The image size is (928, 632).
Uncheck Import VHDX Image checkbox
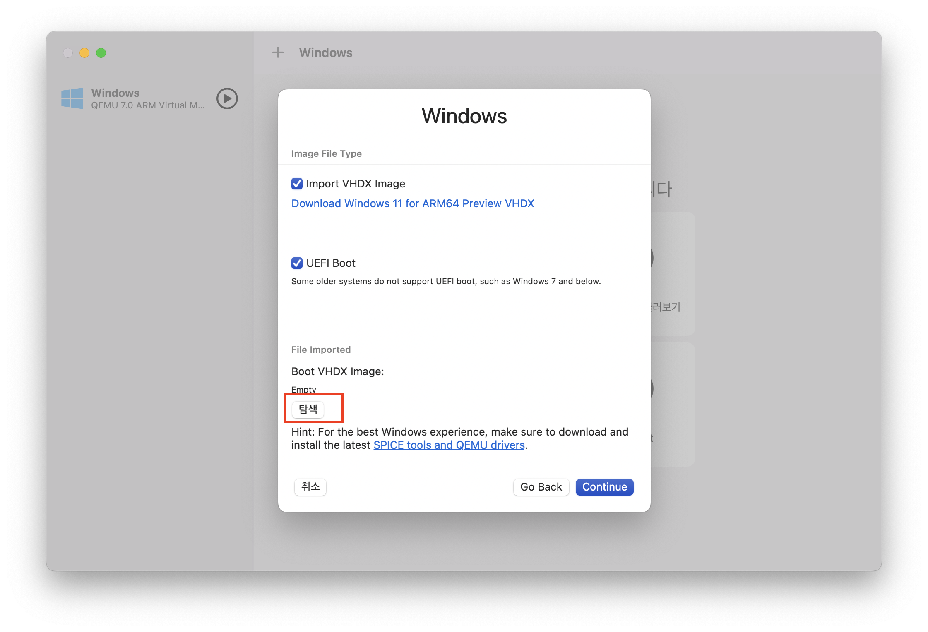(297, 184)
